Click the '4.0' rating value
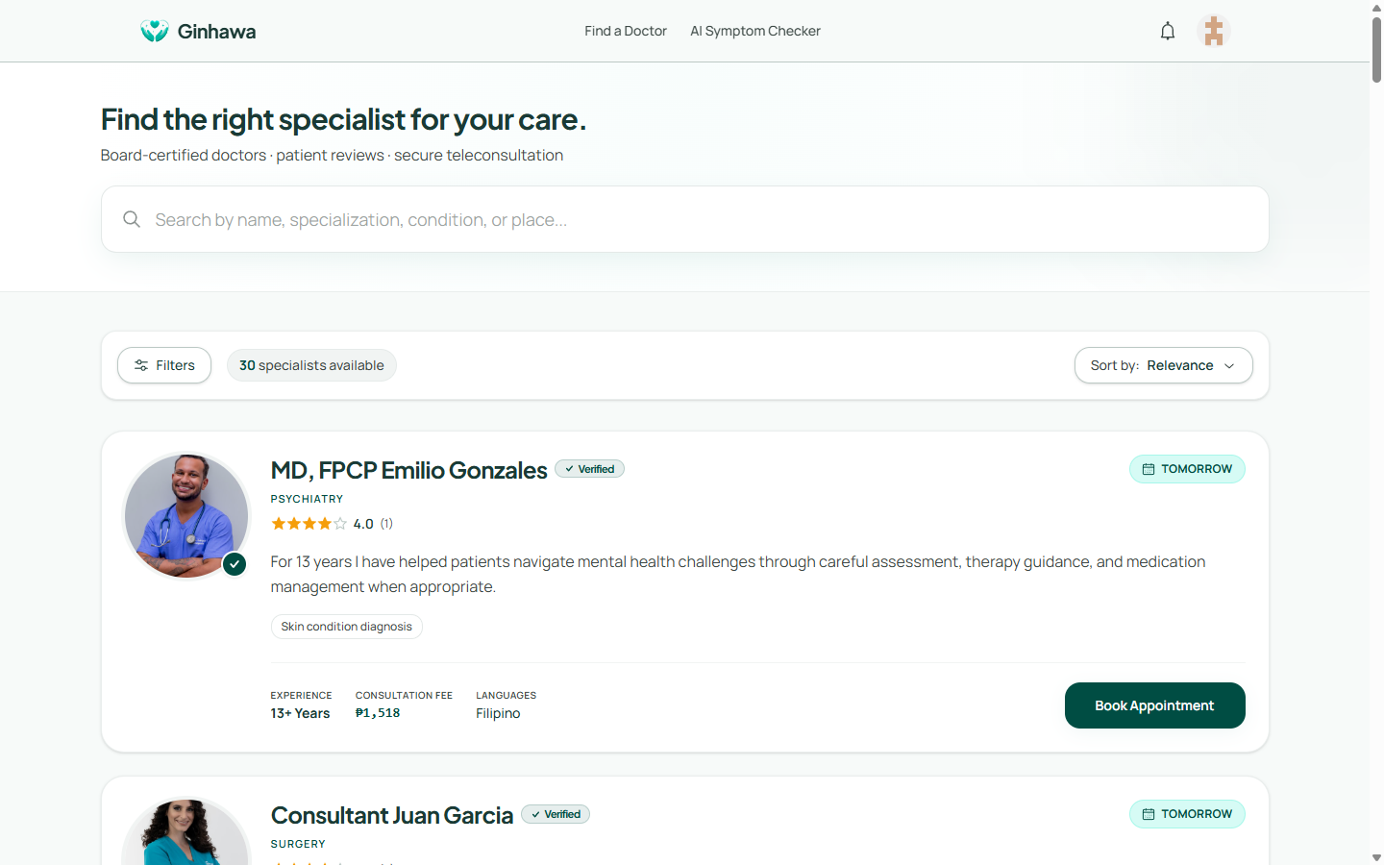Screen dimensions: 1384x865 [x=363, y=524]
